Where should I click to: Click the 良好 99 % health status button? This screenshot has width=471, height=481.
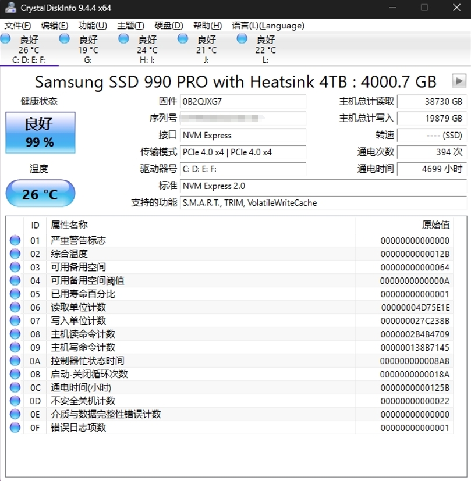40,133
